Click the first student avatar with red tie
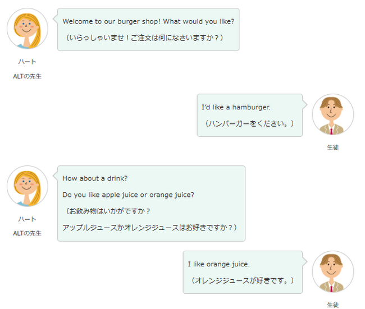The width and height of the screenshot is (365, 309). pyautogui.click(x=333, y=114)
